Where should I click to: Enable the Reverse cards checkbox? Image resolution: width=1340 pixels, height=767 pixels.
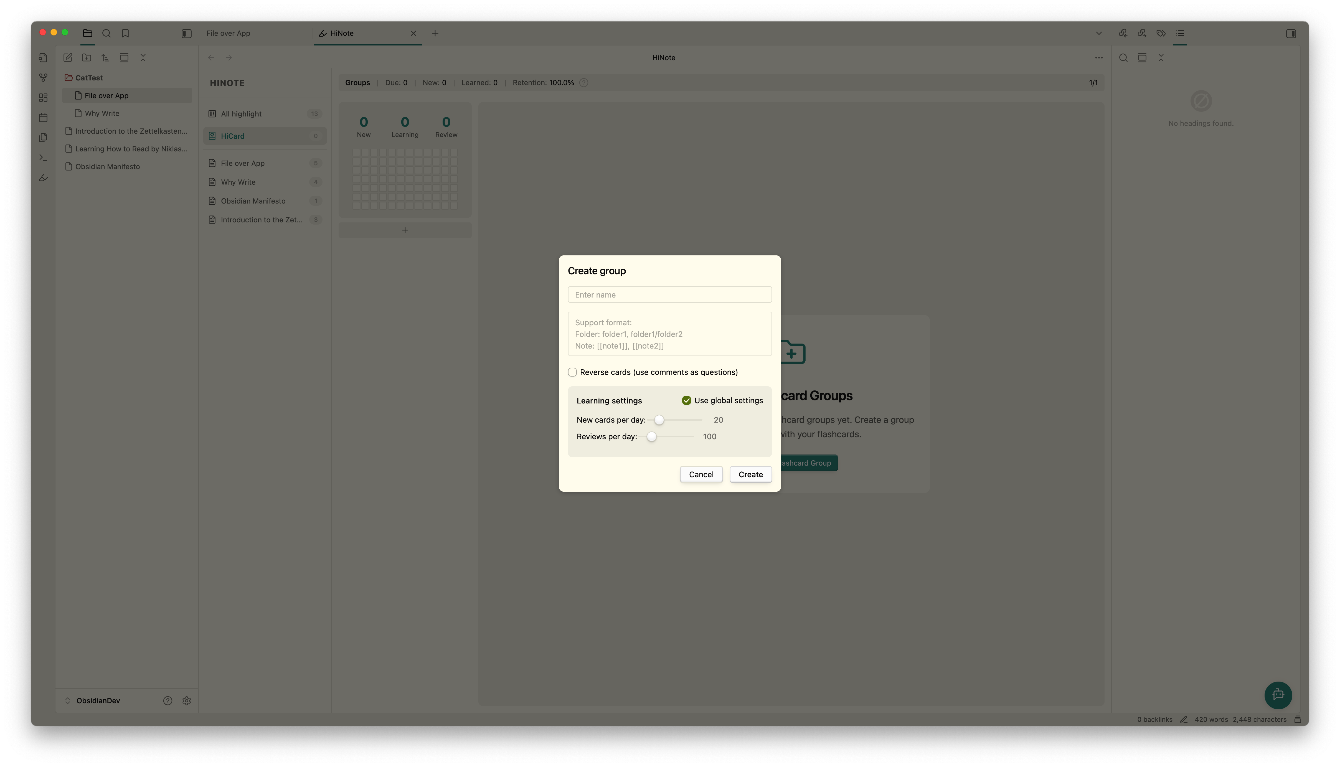pyautogui.click(x=572, y=372)
